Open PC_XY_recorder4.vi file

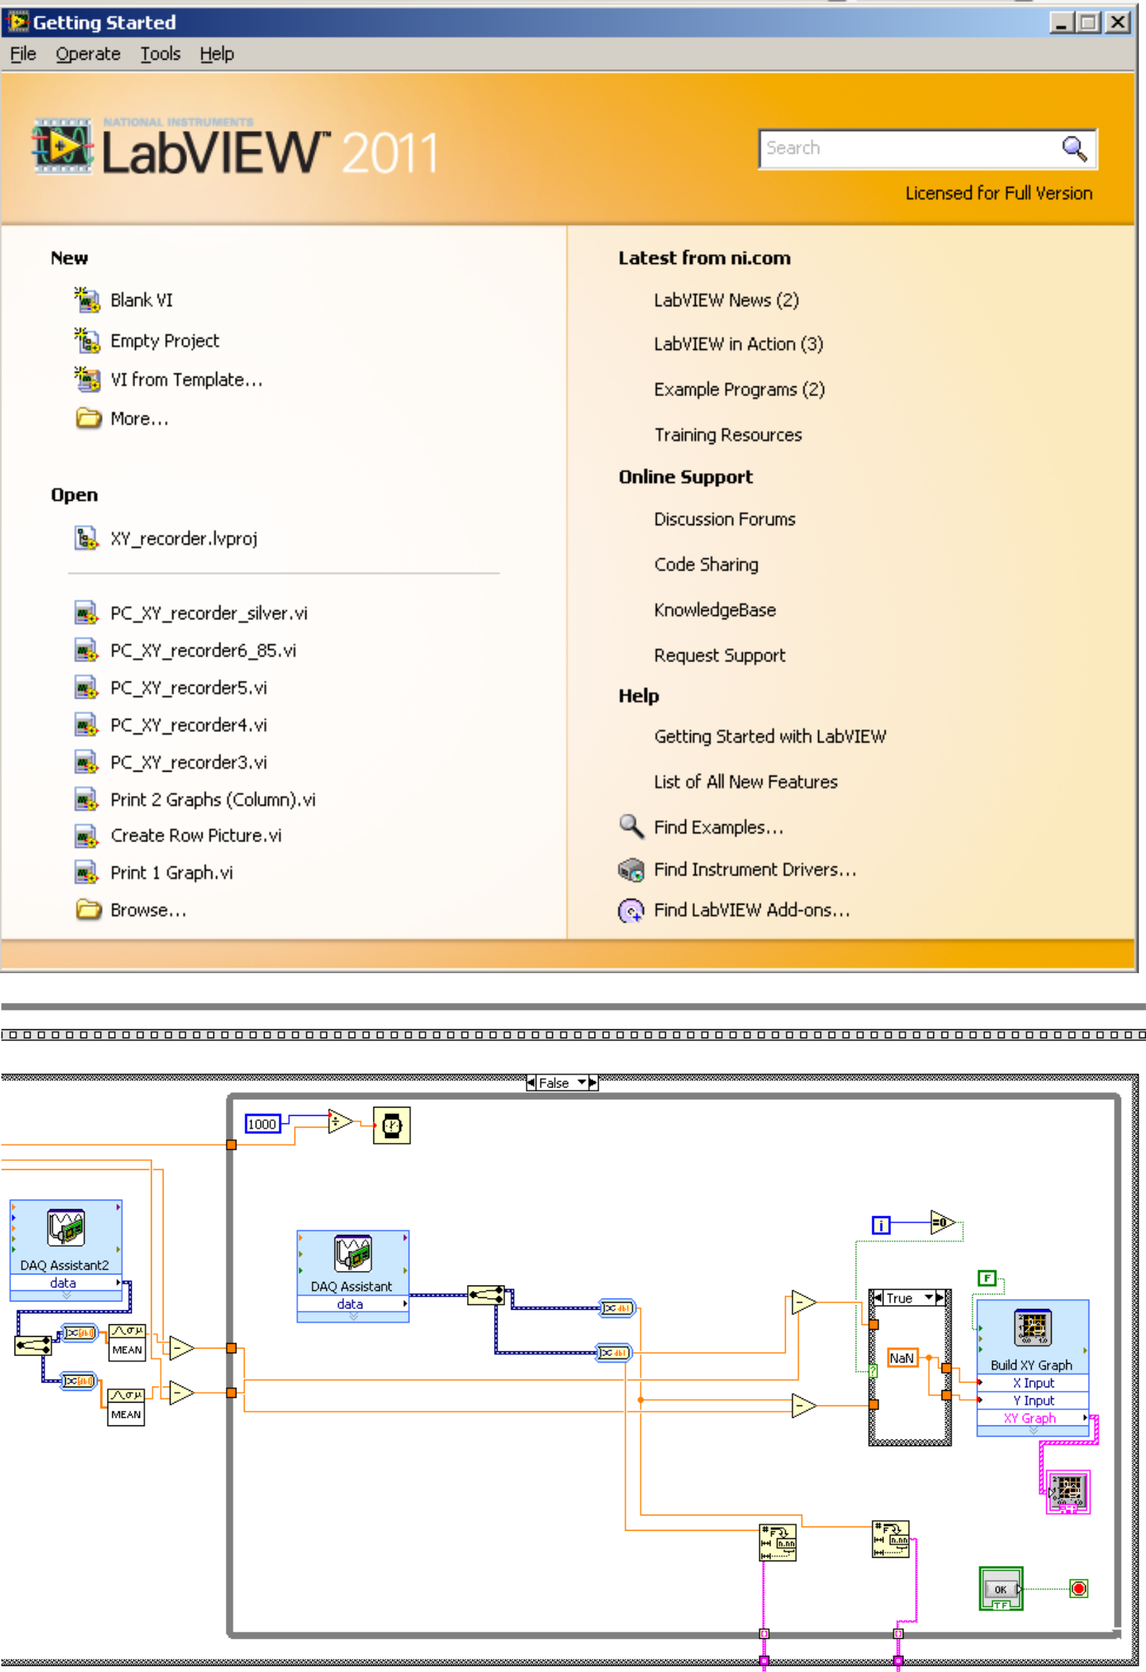188,725
